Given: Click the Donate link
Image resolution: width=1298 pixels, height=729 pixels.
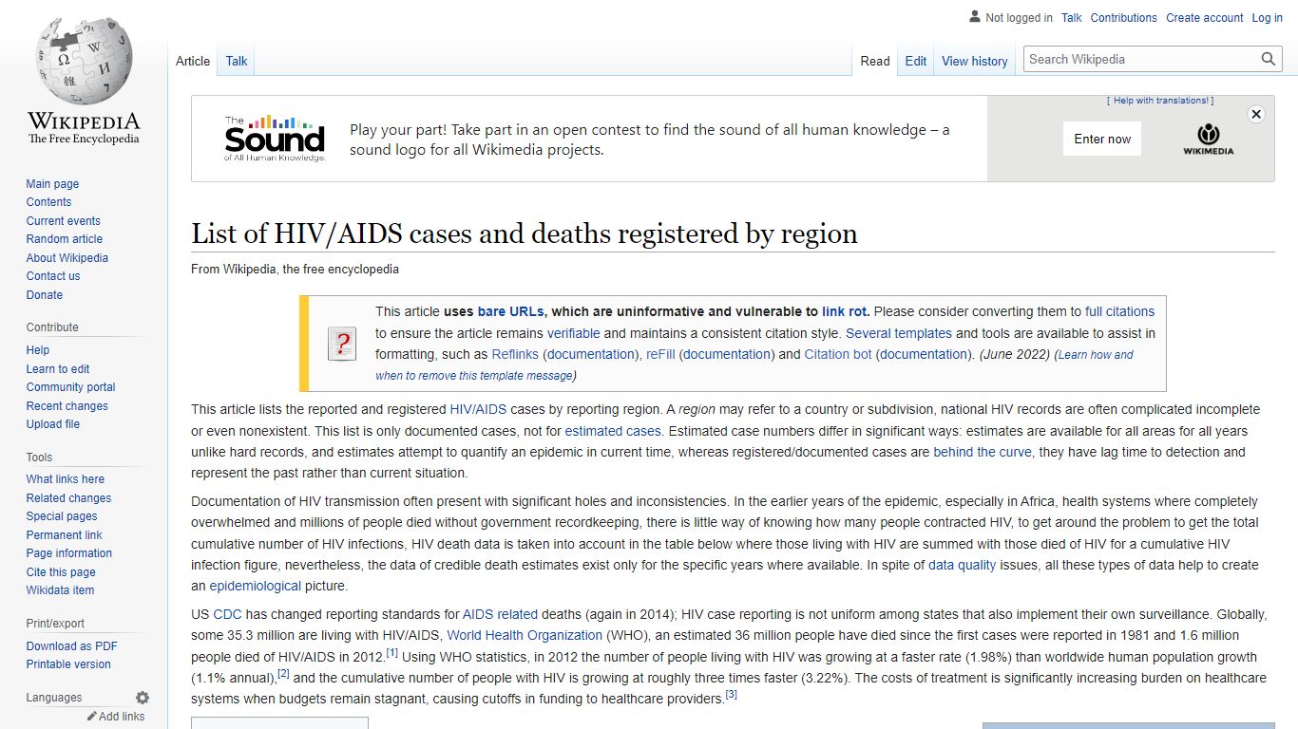Looking at the screenshot, I should (44, 295).
